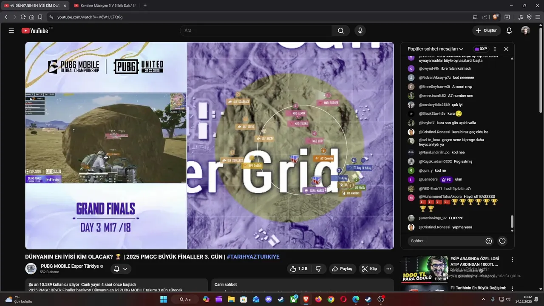Open Firefox from the taskbar

click(x=318, y=299)
